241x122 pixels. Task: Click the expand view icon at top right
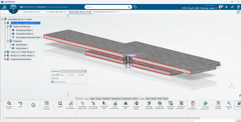pyautogui.click(x=238, y=12)
